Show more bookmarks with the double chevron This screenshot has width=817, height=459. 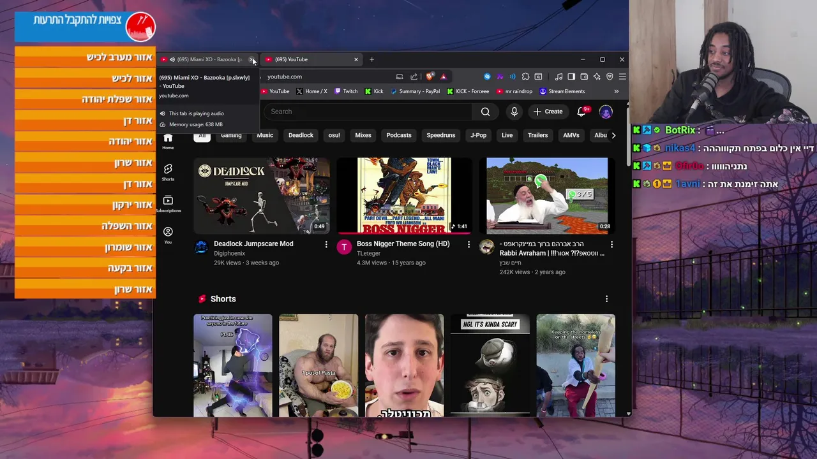click(616, 91)
